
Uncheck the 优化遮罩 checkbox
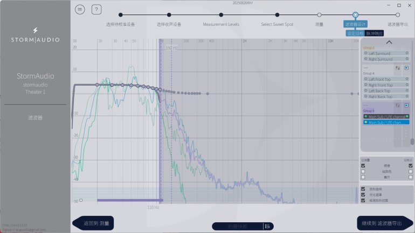click(363, 194)
